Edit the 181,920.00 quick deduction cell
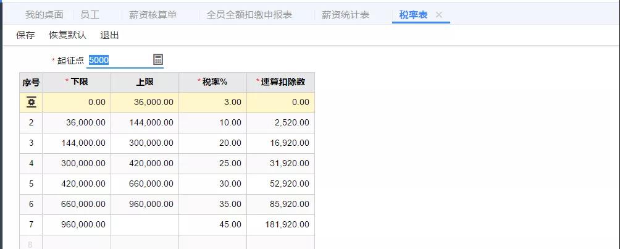 click(281, 225)
